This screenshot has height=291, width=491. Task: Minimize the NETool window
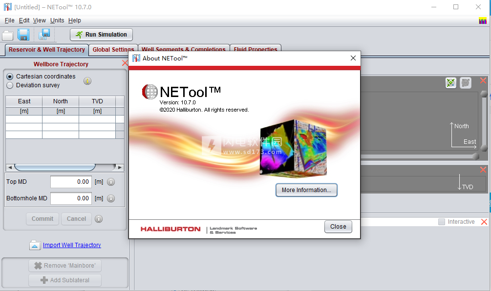[x=434, y=7]
